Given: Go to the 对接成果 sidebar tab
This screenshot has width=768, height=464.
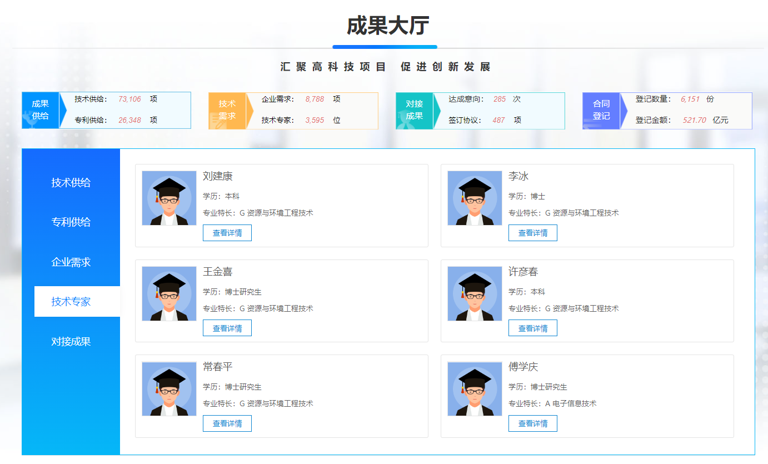Looking at the screenshot, I should coord(71,342).
